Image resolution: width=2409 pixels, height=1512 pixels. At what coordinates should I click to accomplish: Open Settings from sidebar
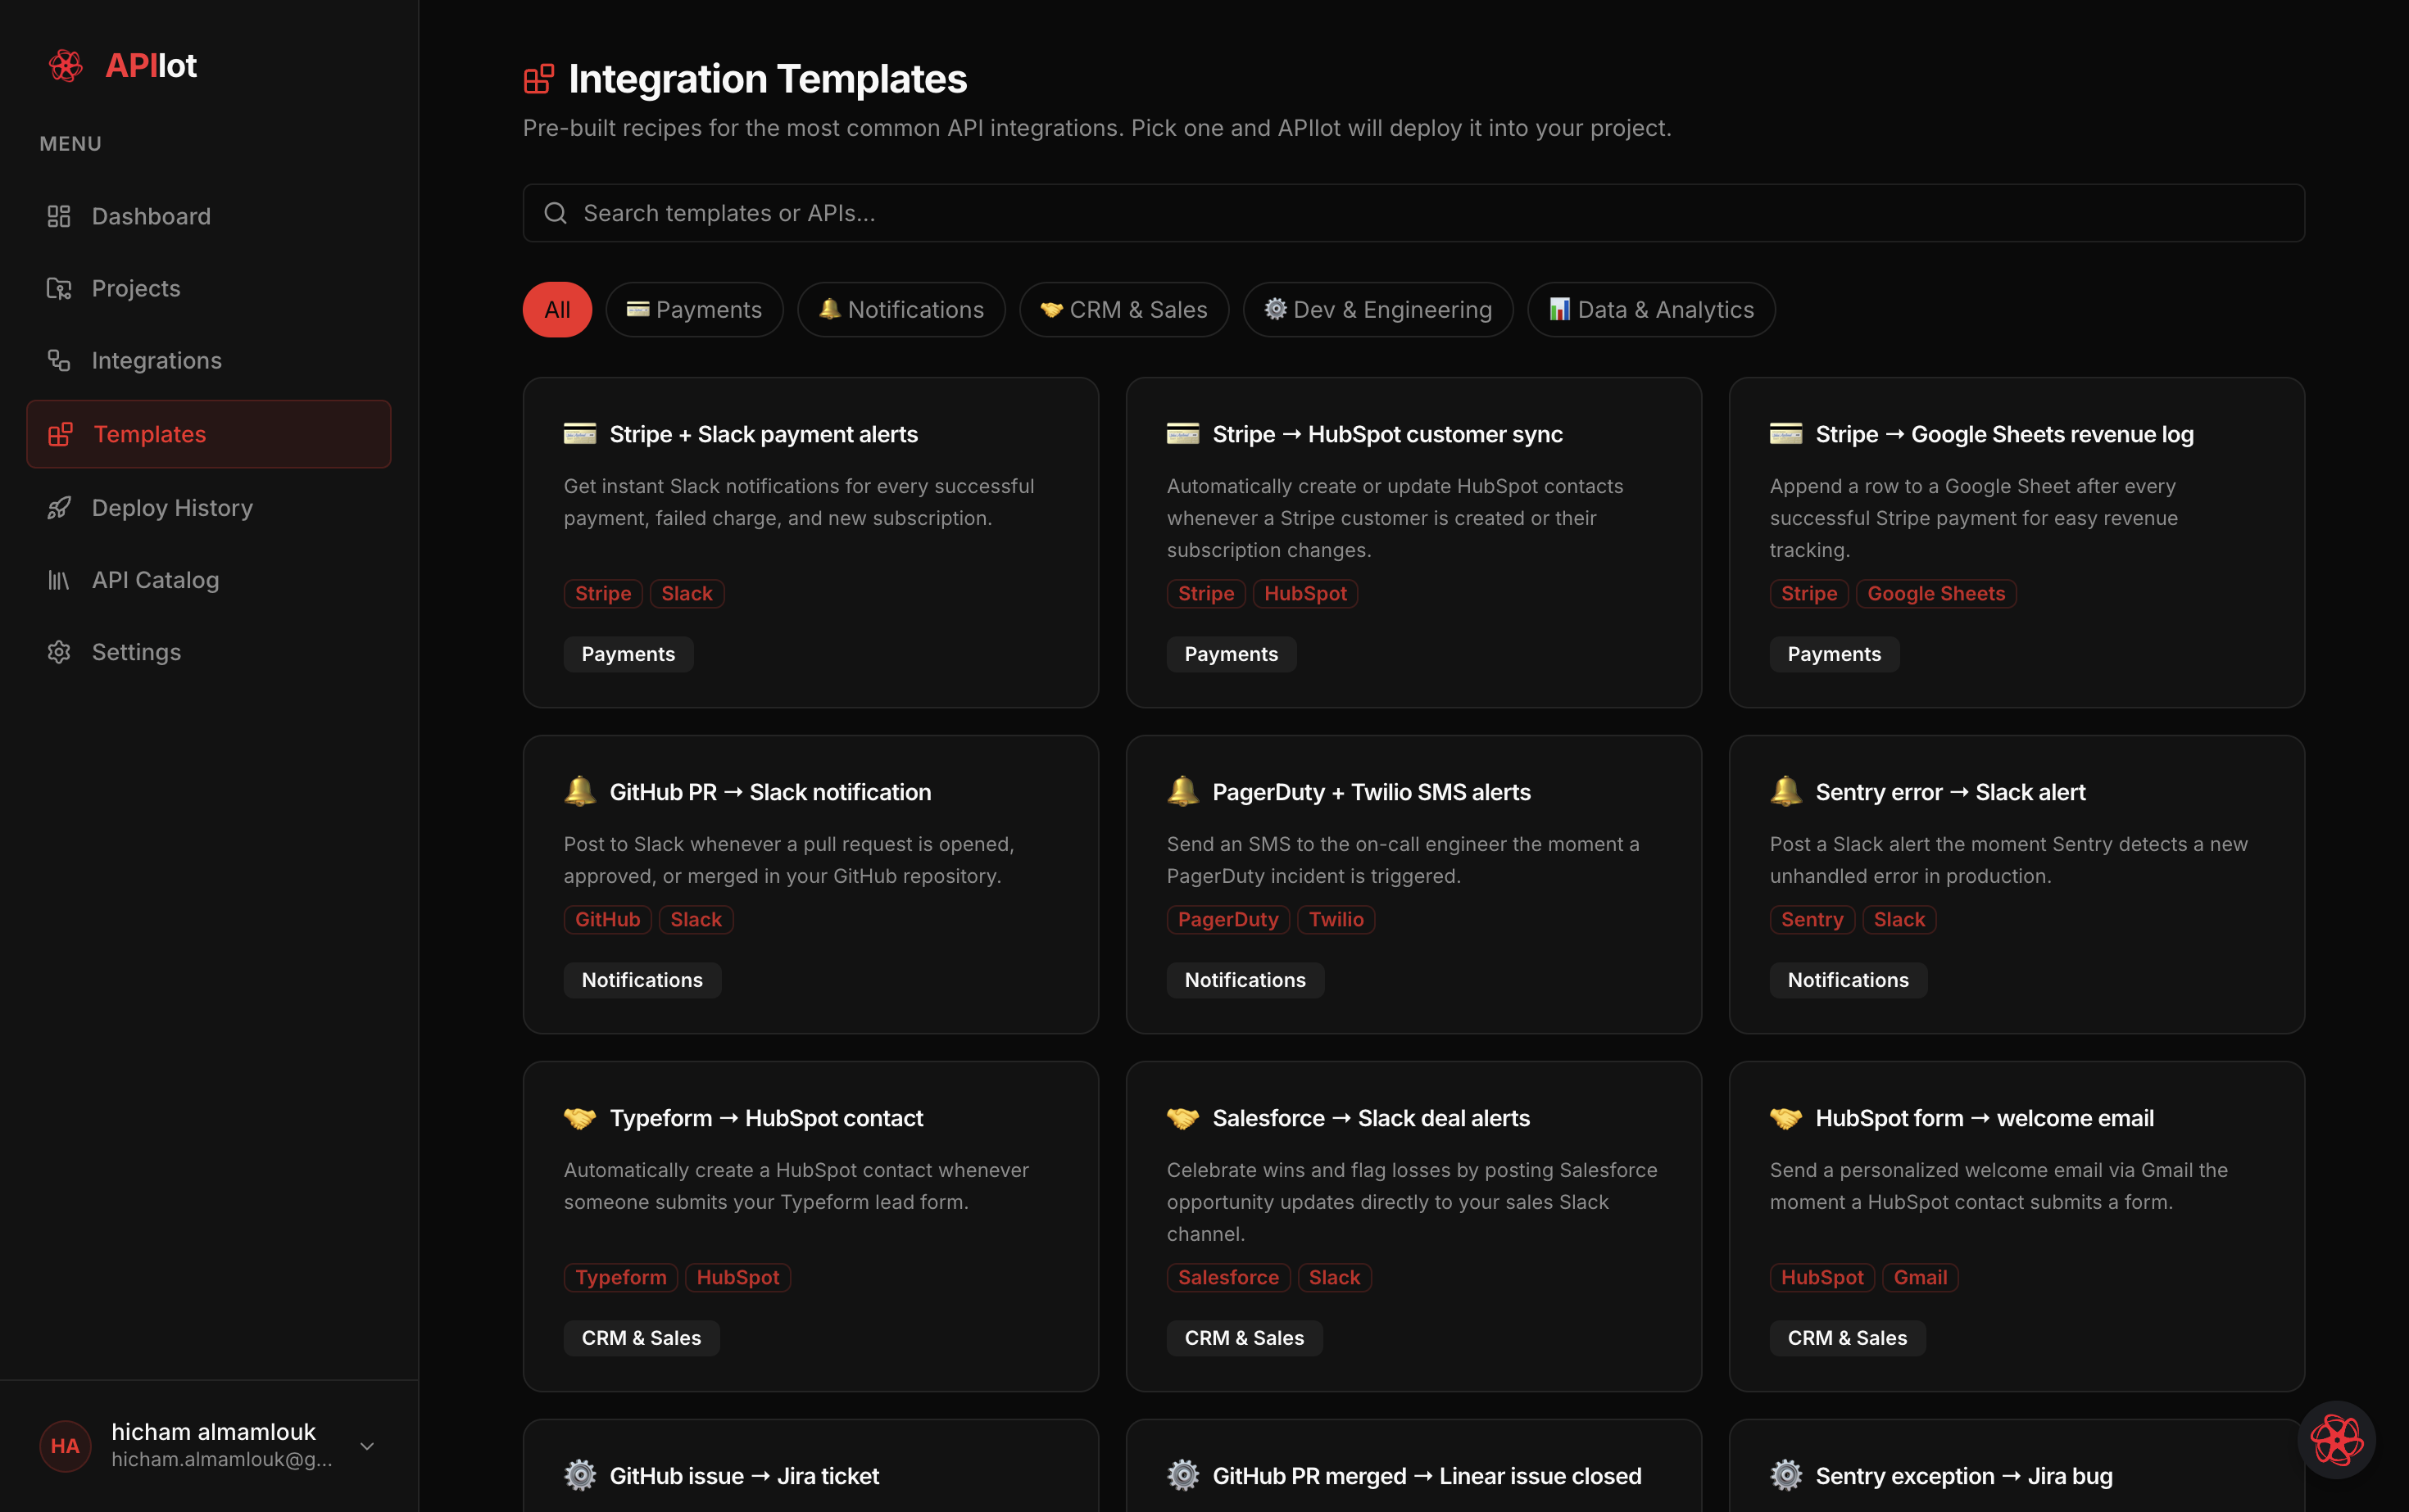(x=208, y=652)
